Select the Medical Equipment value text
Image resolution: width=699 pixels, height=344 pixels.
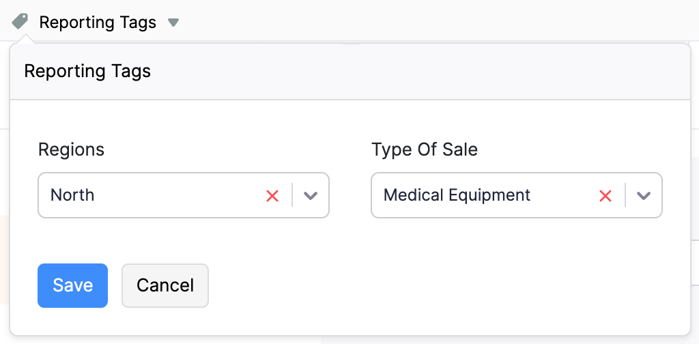tap(457, 195)
